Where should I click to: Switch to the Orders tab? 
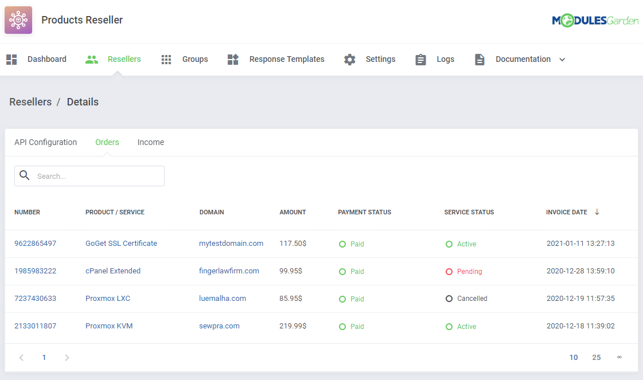(x=107, y=142)
